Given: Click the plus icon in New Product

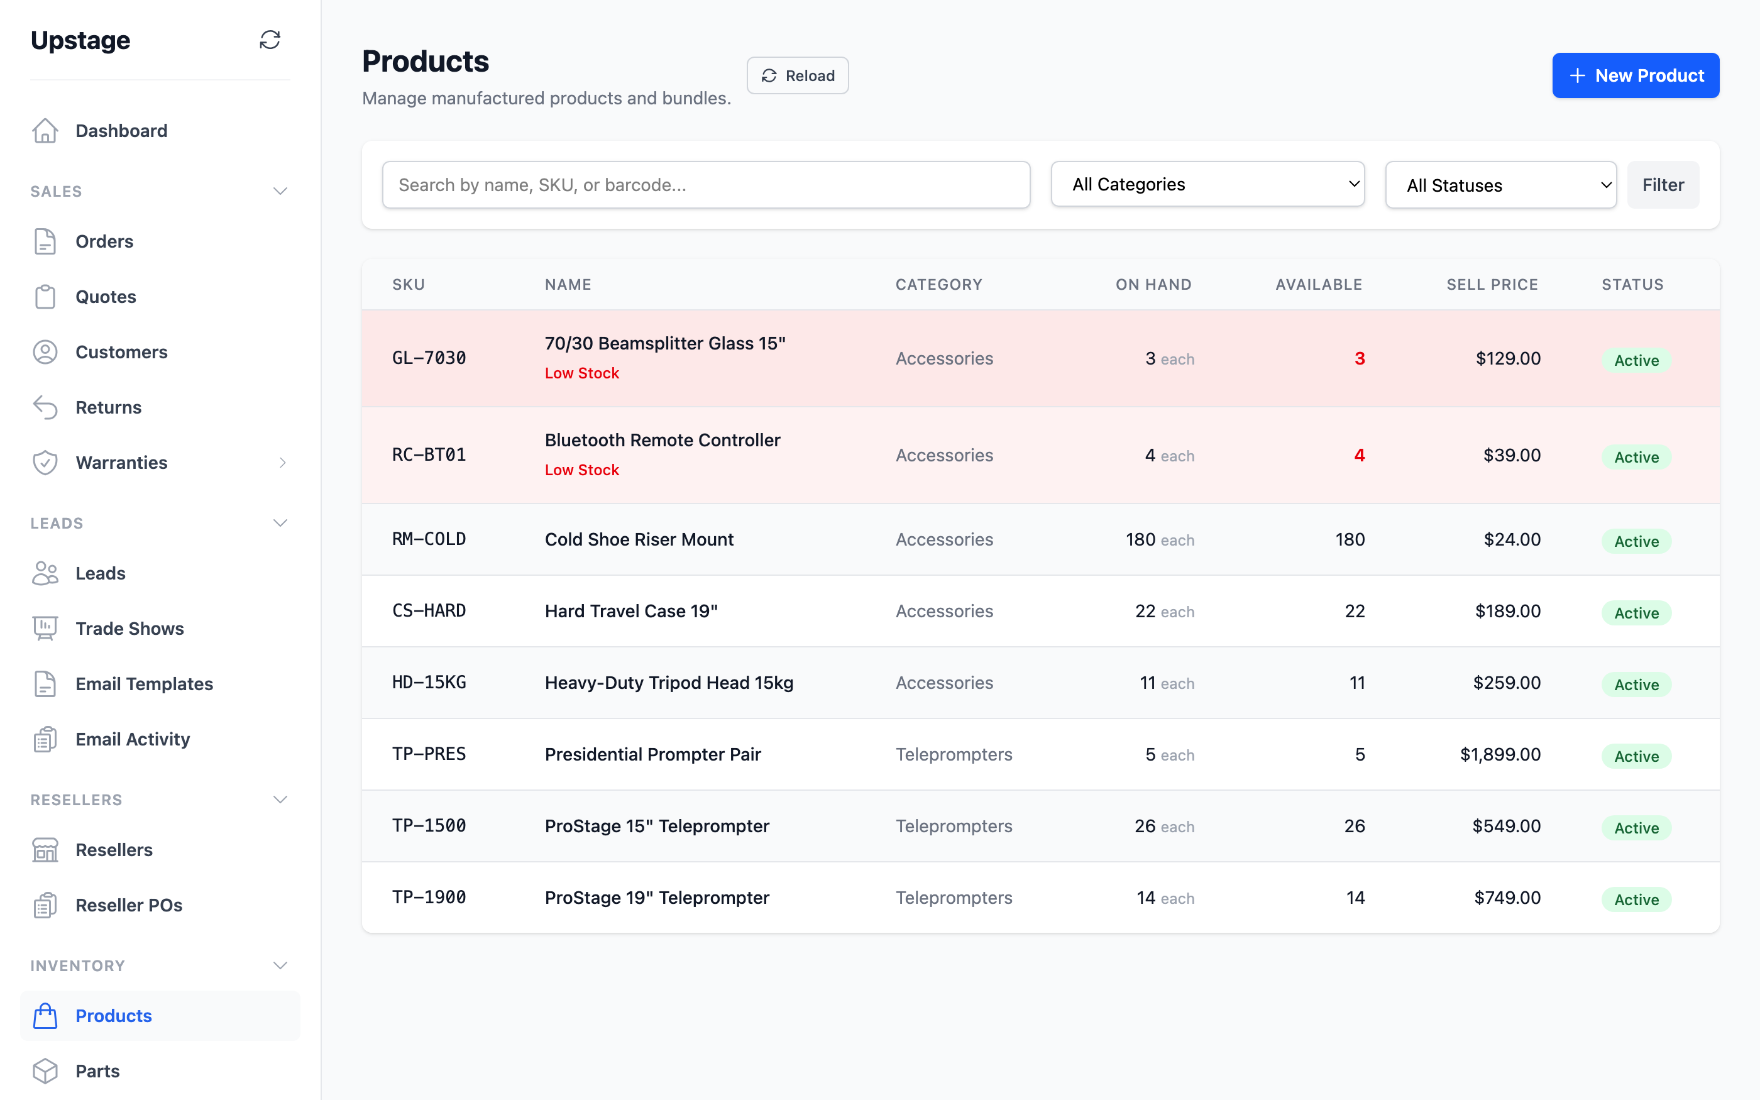Looking at the screenshot, I should (1576, 75).
